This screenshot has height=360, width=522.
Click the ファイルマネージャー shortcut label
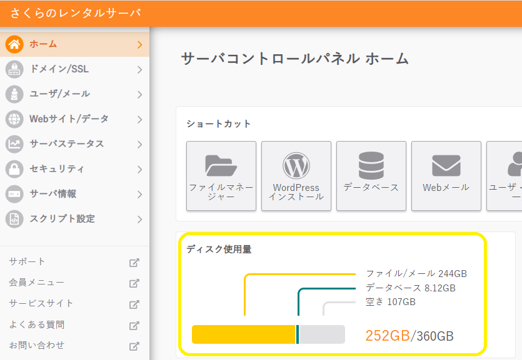tap(221, 192)
